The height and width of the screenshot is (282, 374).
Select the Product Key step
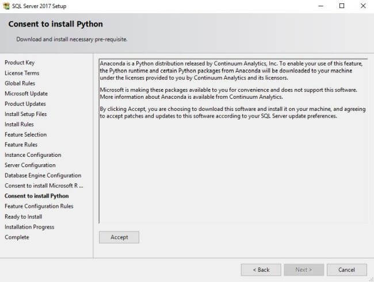pyautogui.click(x=20, y=63)
